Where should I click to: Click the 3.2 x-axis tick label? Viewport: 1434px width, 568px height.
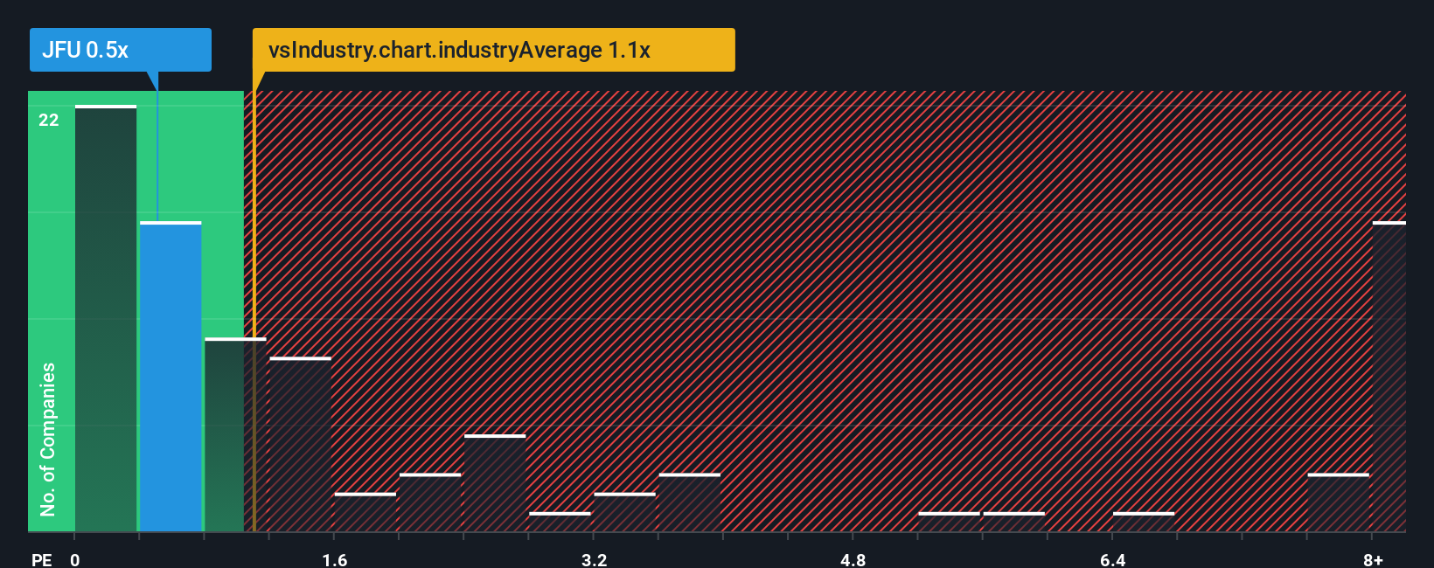tap(595, 559)
